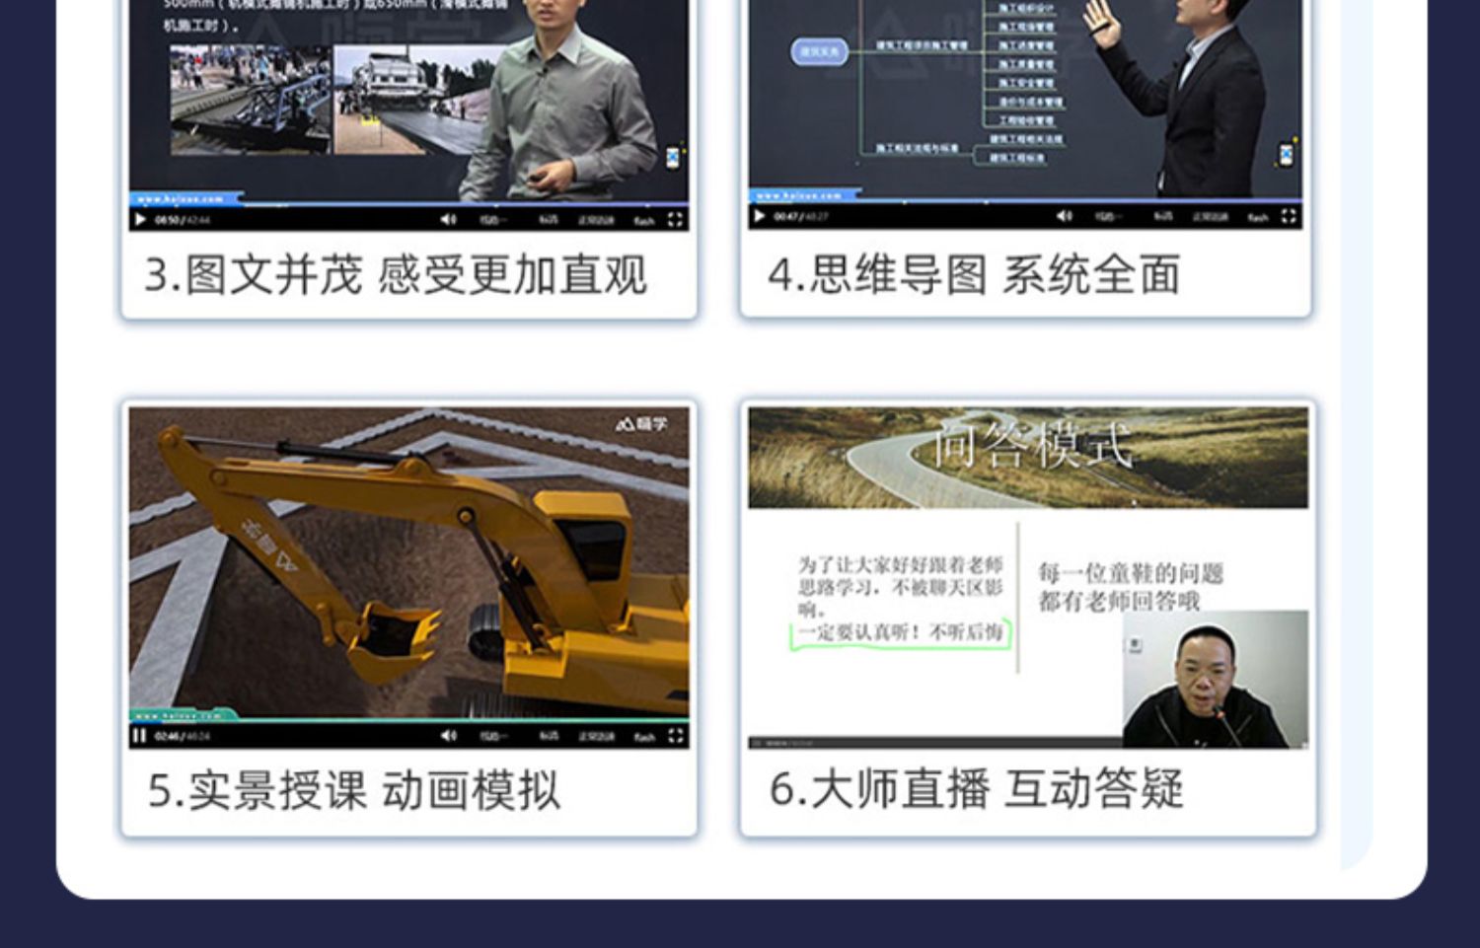
Task: Open fullscreen for the excavator video
Action: click(675, 736)
